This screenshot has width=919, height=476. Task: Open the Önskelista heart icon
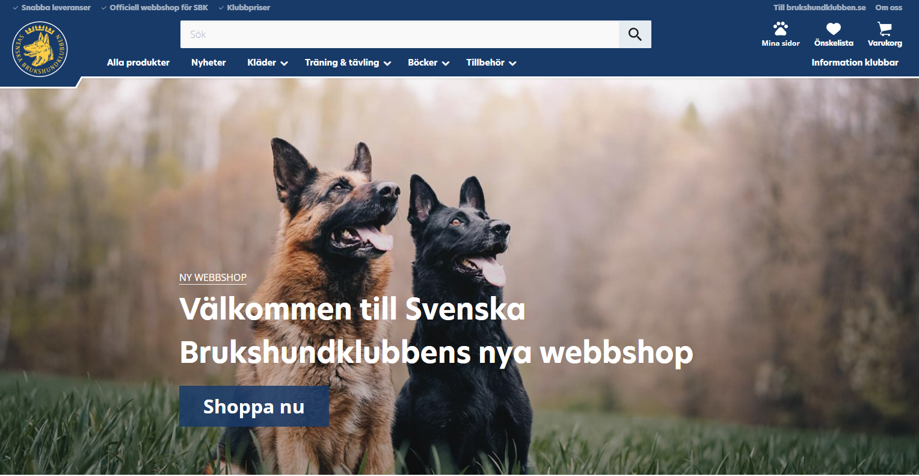tap(834, 28)
